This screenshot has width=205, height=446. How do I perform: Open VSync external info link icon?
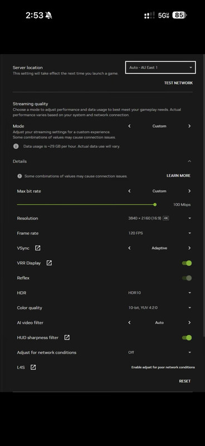click(37, 248)
